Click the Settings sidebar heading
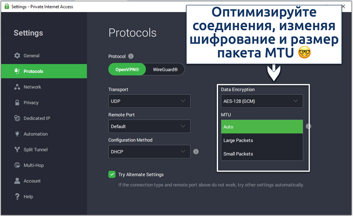353x216 pixels. coord(28,33)
